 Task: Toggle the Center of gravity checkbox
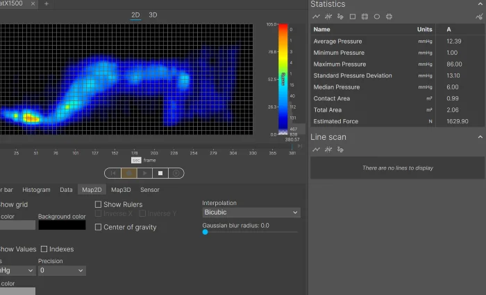pos(98,227)
